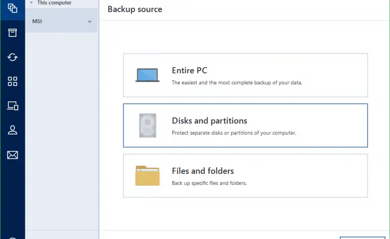Open the Tools grid icon in sidebar

pos(12,81)
